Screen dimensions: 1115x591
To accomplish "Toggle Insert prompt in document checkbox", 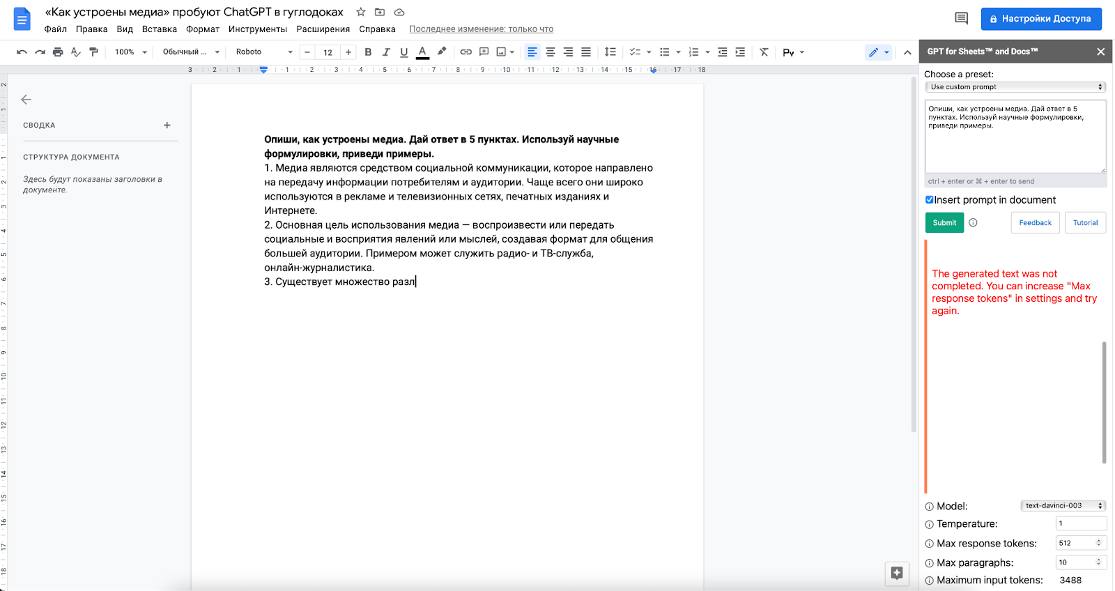I will tap(929, 200).
